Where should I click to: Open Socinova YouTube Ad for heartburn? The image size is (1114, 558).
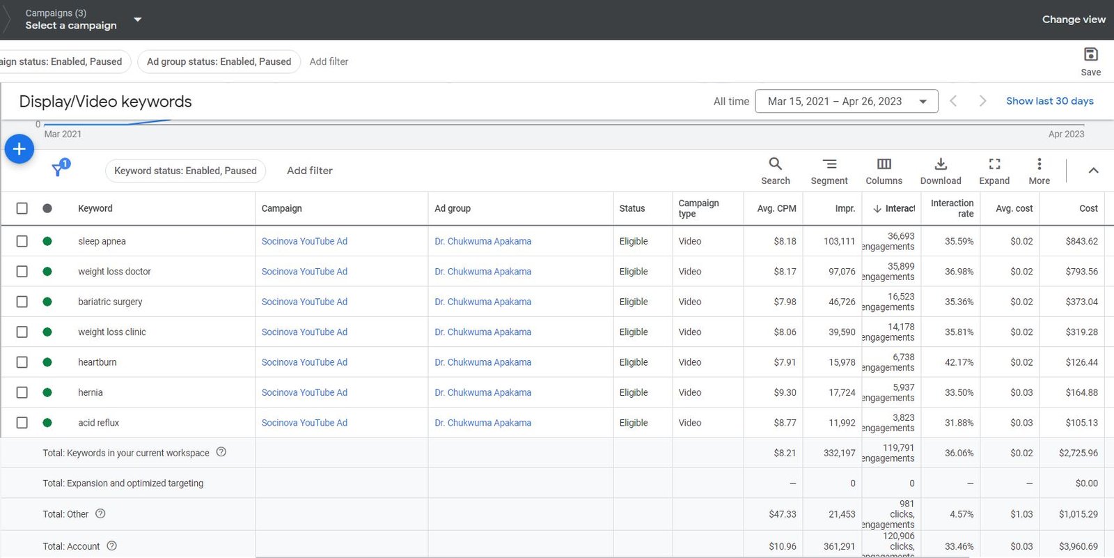[x=304, y=362]
